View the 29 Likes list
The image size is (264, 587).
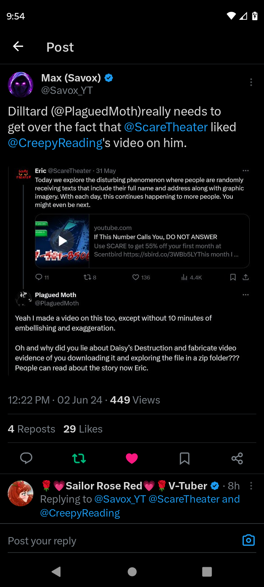point(83,429)
